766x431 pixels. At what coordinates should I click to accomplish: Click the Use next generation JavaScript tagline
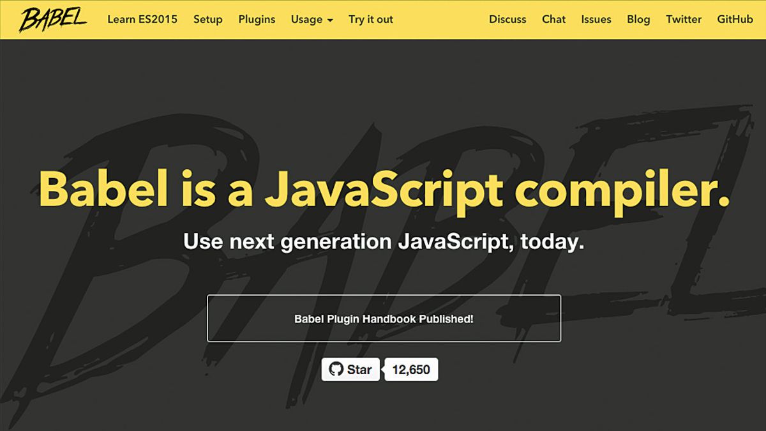click(383, 241)
